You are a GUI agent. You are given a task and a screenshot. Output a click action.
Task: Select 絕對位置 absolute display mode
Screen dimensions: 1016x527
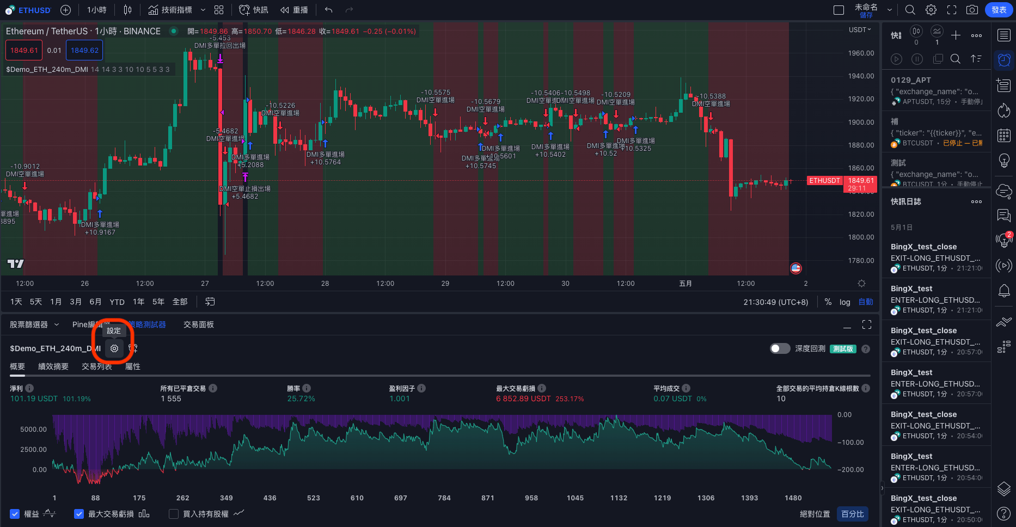coord(815,514)
